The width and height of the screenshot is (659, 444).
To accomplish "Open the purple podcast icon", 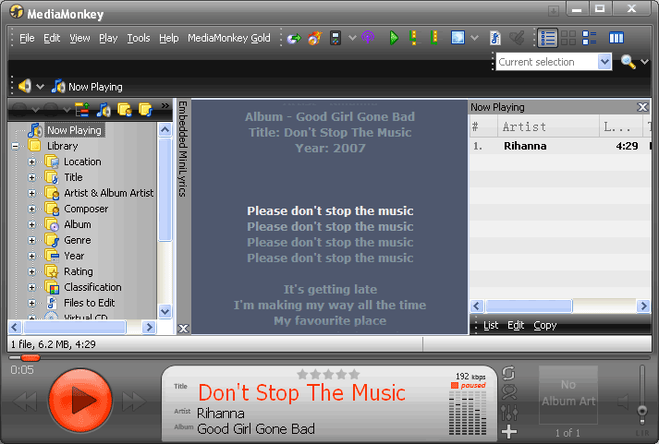I will point(368,38).
